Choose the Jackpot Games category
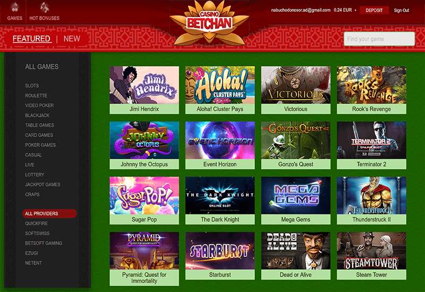 click(x=42, y=184)
